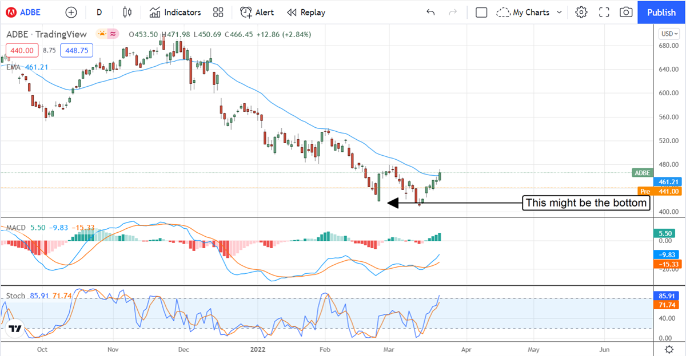Image resolution: width=686 pixels, height=356 pixels.
Task: Open the USD currency dropdown
Action: click(x=668, y=34)
